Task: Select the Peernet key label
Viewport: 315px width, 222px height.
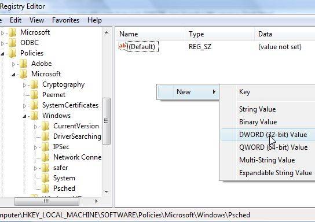Action: 54,95
